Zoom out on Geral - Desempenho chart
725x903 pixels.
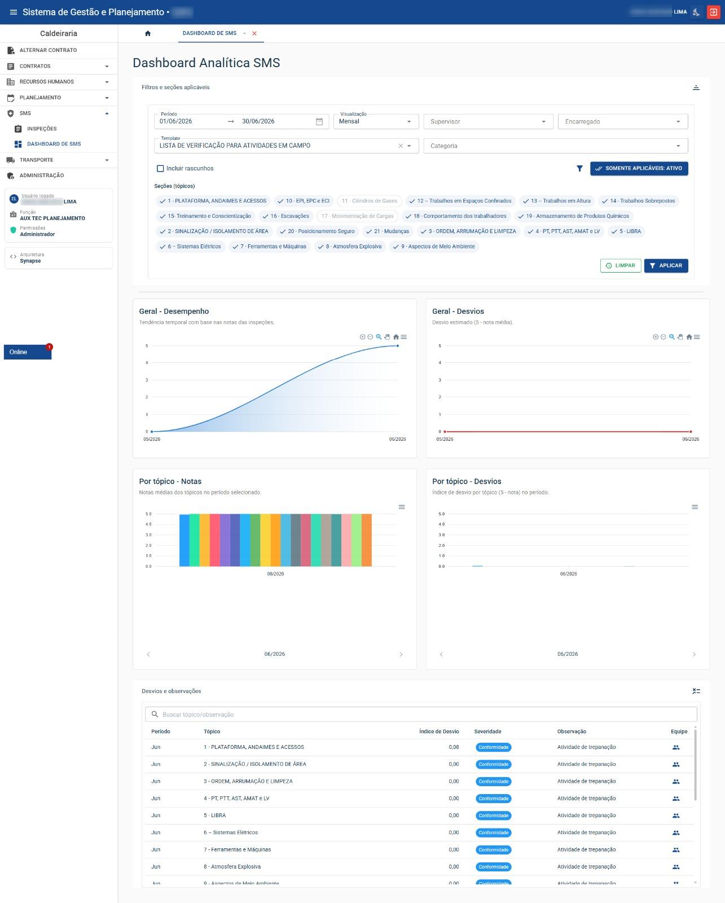point(370,337)
